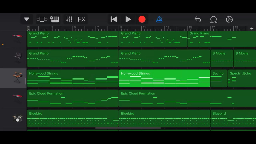Open the Loop Browser

coord(213,19)
